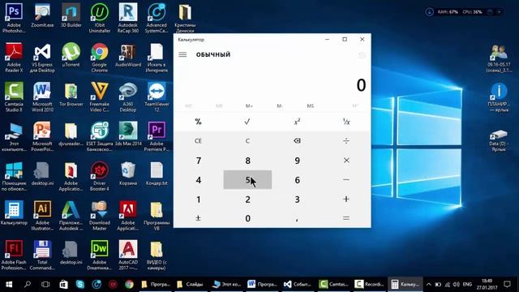The width and height of the screenshot is (519, 292).
Task: Open the Windows Start button
Action: pos(9,285)
